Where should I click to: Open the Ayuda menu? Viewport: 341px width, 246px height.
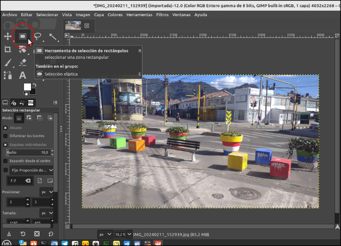click(x=201, y=15)
